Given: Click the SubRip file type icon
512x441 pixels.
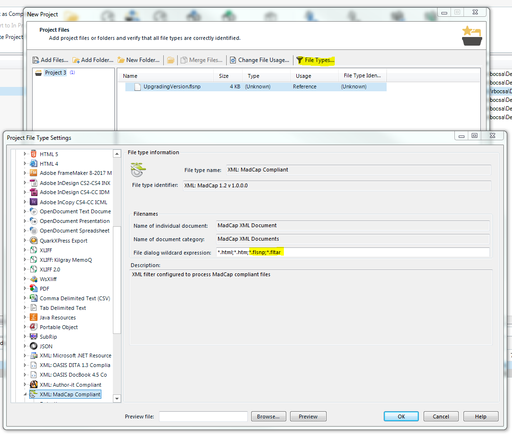Looking at the screenshot, I should 34,336.
